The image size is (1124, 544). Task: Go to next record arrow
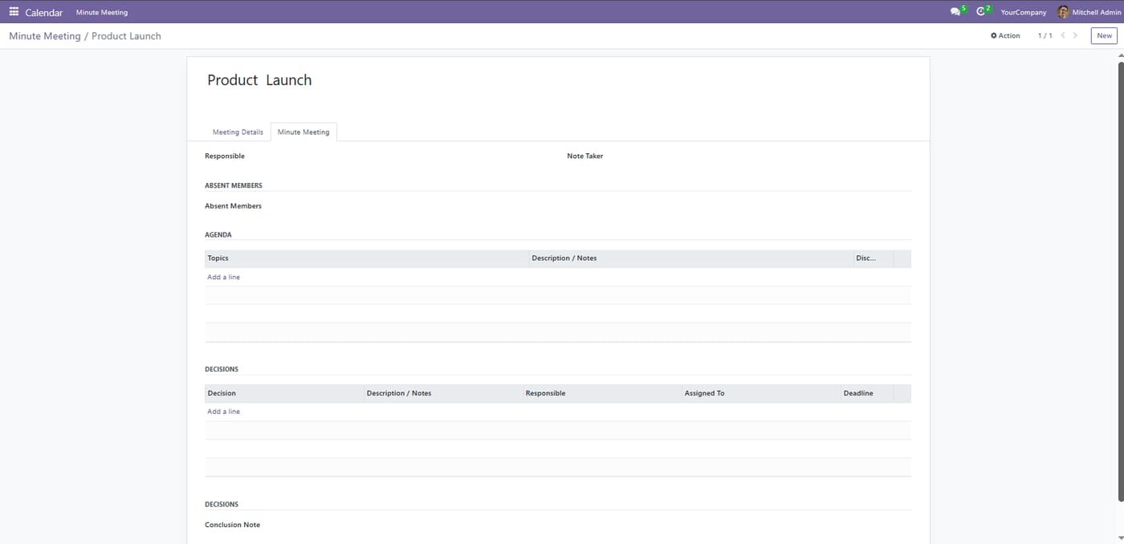click(1075, 35)
